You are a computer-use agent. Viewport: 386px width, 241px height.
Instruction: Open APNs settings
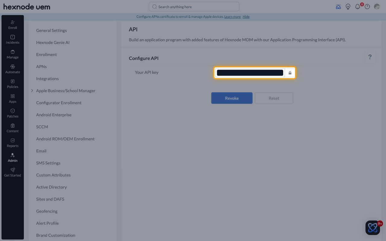(x=41, y=67)
